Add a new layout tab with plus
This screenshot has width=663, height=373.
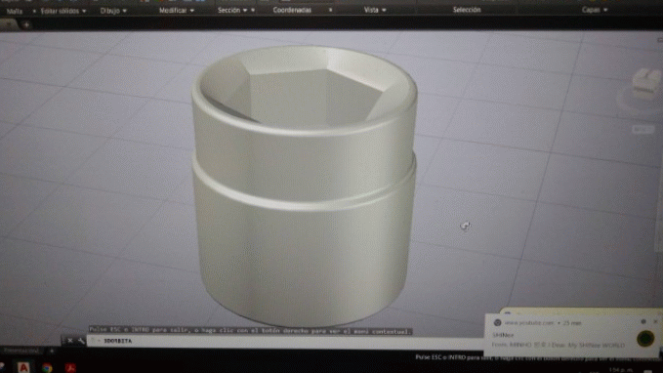[x=52, y=351]
